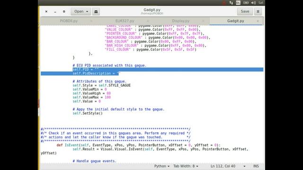Click the Check if an event occurred comment
Screen dimensions: 303x170
[x=116, y=133]
